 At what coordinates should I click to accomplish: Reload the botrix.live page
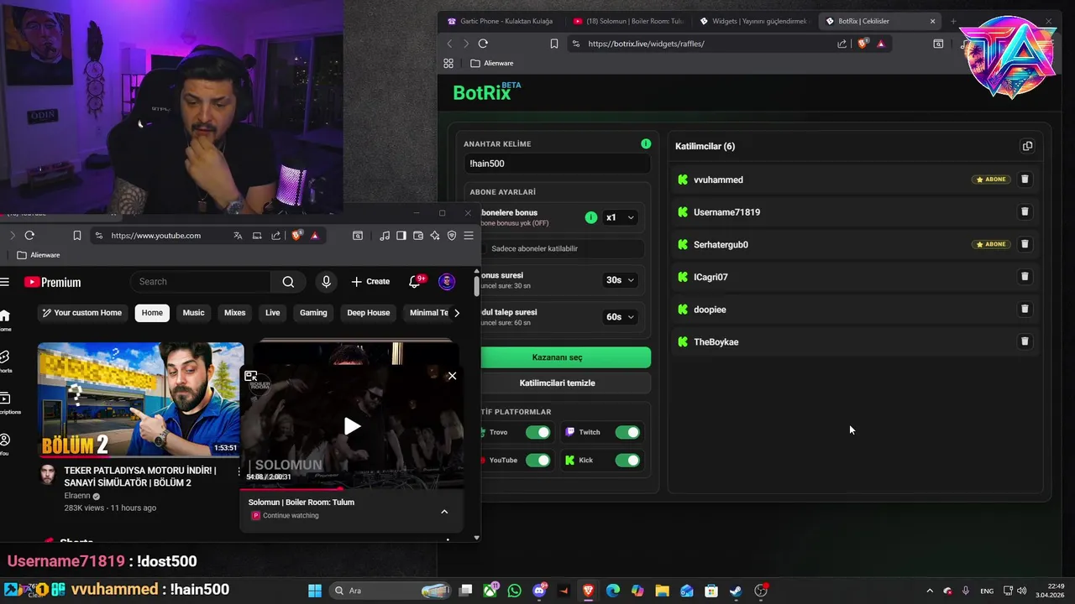[x=483, y=44]
